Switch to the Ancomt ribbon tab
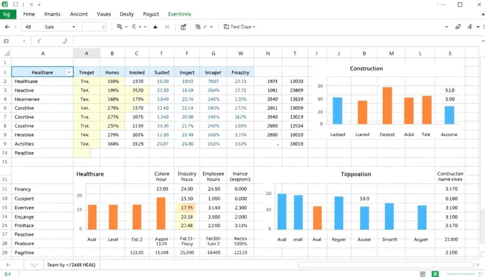 [79, 14]
